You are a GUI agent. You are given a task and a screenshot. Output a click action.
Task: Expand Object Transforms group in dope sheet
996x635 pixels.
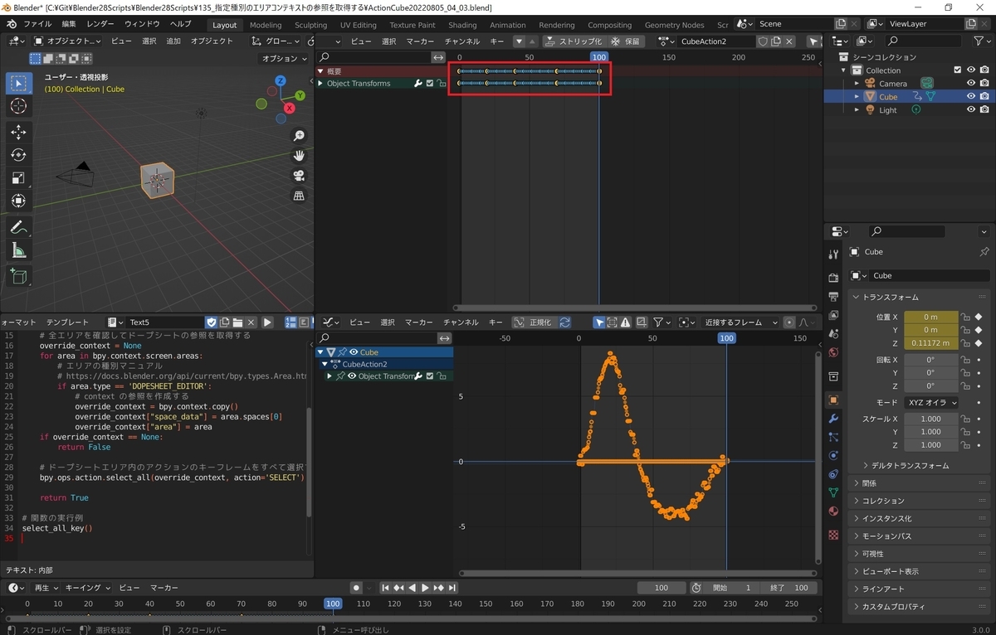pos(321,83)
